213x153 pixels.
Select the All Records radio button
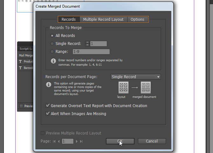tap(52, 36)
